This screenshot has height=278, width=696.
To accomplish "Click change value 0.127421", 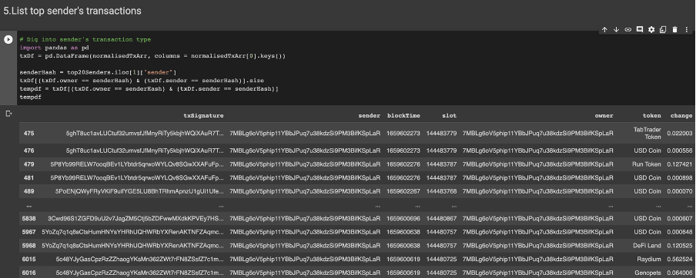I will click(x=680, y=164).
